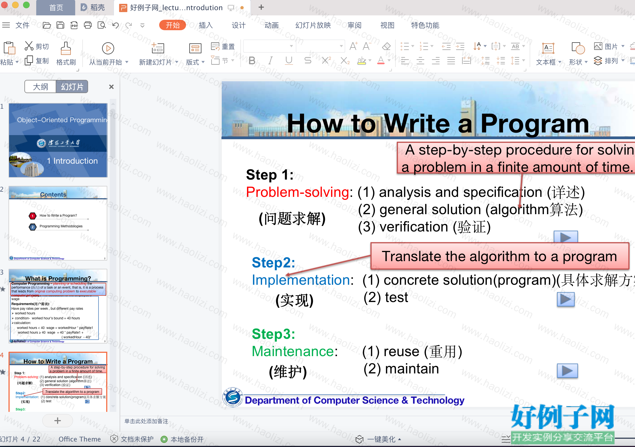
Task: Switch to the Outline (大纲) view tab
Action: tap(40, 87)
